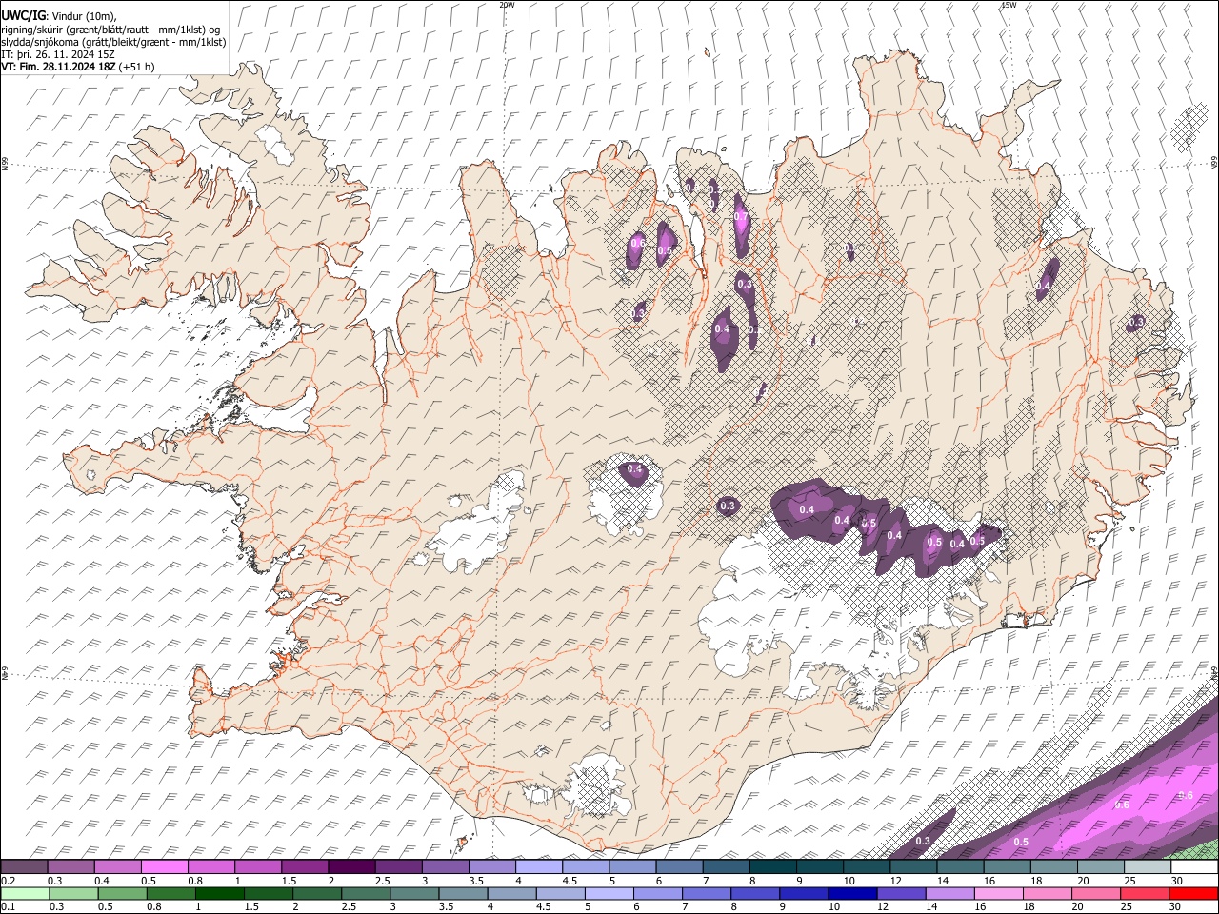Click the 0.2 swatch on the upper purple scale
Viewport: 1219px width, 914px height.
pos(24,867)
